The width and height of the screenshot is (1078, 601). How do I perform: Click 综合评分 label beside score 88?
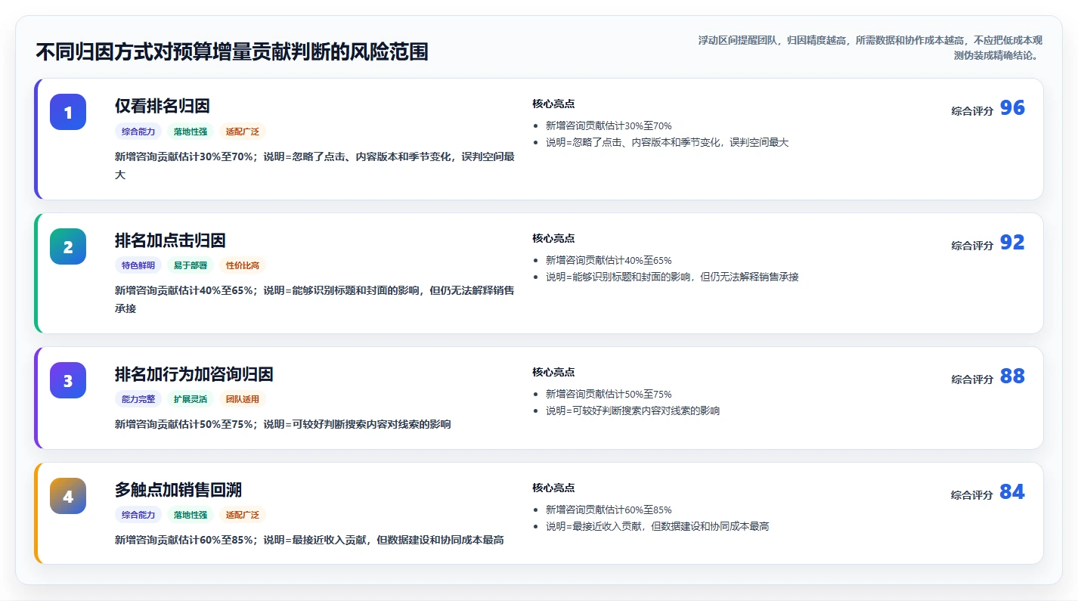coord(972,379)
